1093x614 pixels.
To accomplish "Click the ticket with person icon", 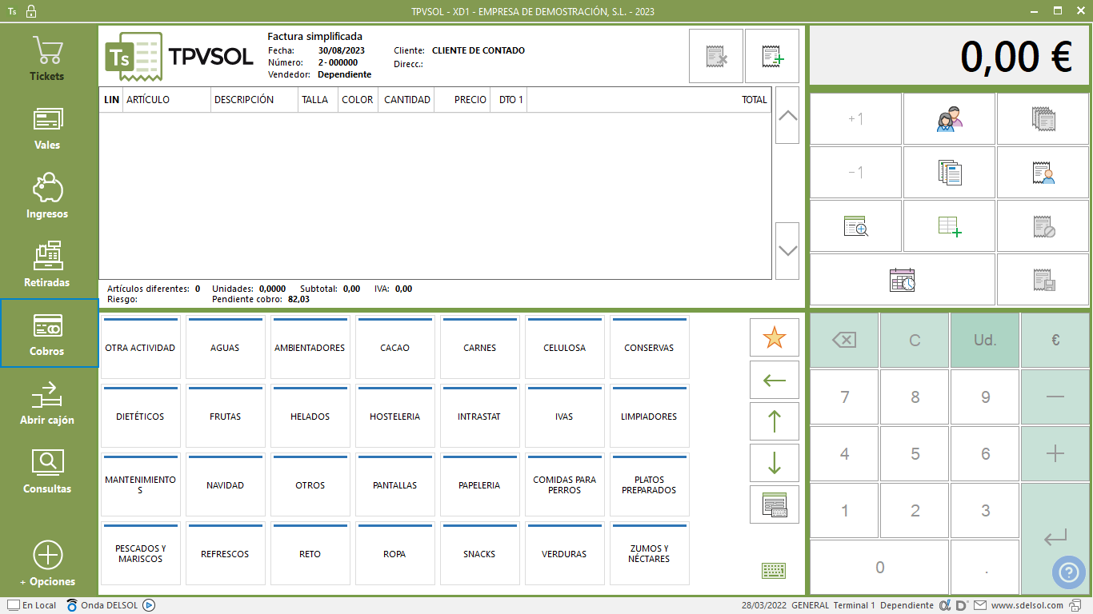I will pos(1043,173).
